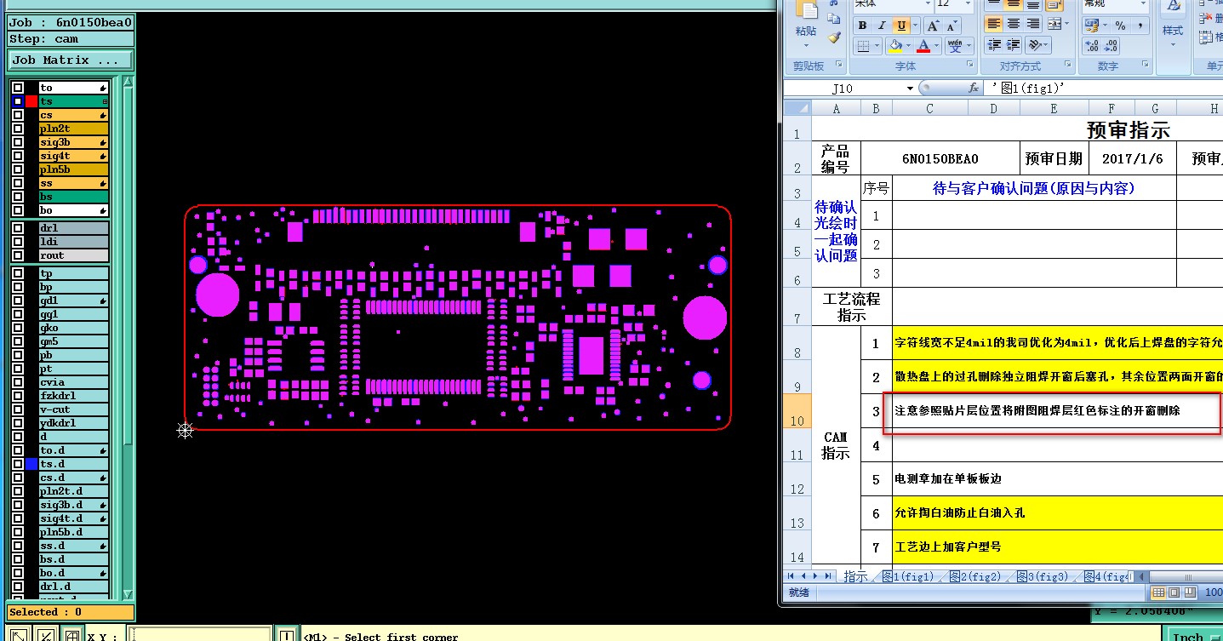
Task: Switch to the 图1(fig1) sheet tab
Action: click(x=910, y=577)
